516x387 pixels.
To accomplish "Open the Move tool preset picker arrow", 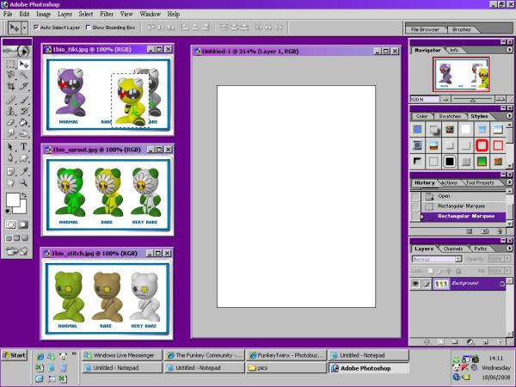I will [24, 28].
